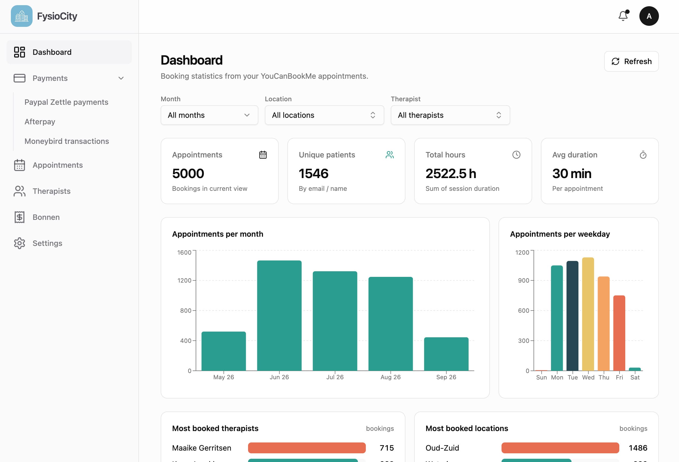Click the Dashboard page heading

click(x=192, y=60)
